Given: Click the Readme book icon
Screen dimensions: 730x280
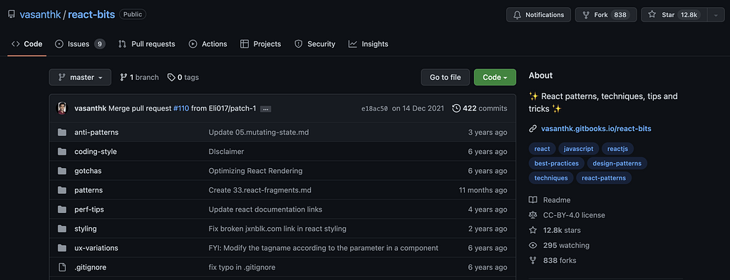Looking at the screenshot, I should [x=533, y=200].
